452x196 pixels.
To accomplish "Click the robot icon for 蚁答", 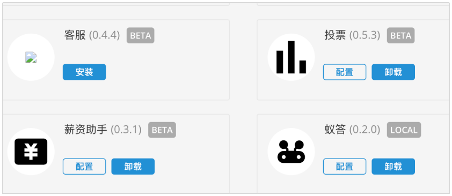I will point(291,152).
